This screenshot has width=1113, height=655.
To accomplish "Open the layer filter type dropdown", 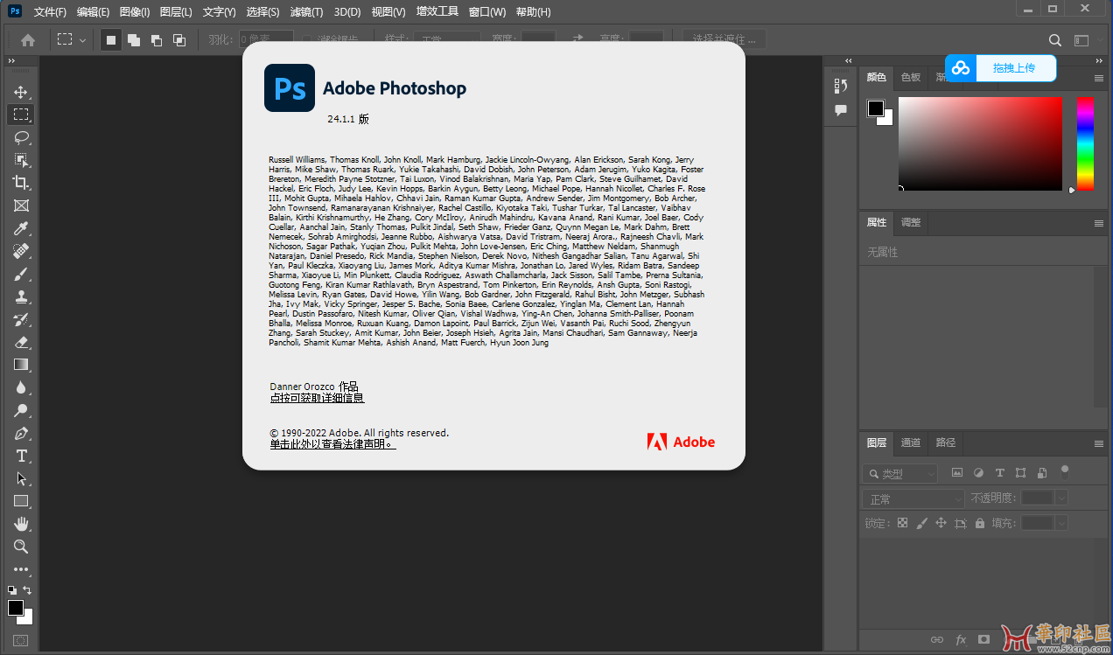I will (x=899, y=473).
